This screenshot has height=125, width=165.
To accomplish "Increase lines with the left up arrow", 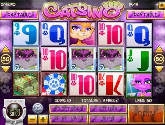I will click(6, 49).
